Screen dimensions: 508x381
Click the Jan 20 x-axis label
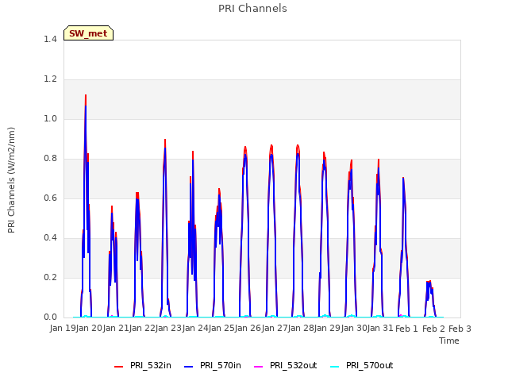click(x=90, y=329)
